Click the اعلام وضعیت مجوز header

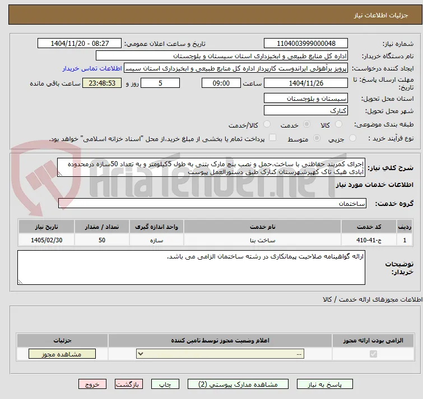pyautogui.click(x=220, y=340)
